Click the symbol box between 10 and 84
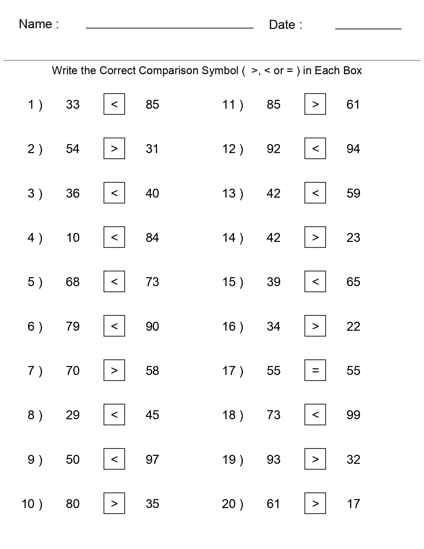 (114, 237)
